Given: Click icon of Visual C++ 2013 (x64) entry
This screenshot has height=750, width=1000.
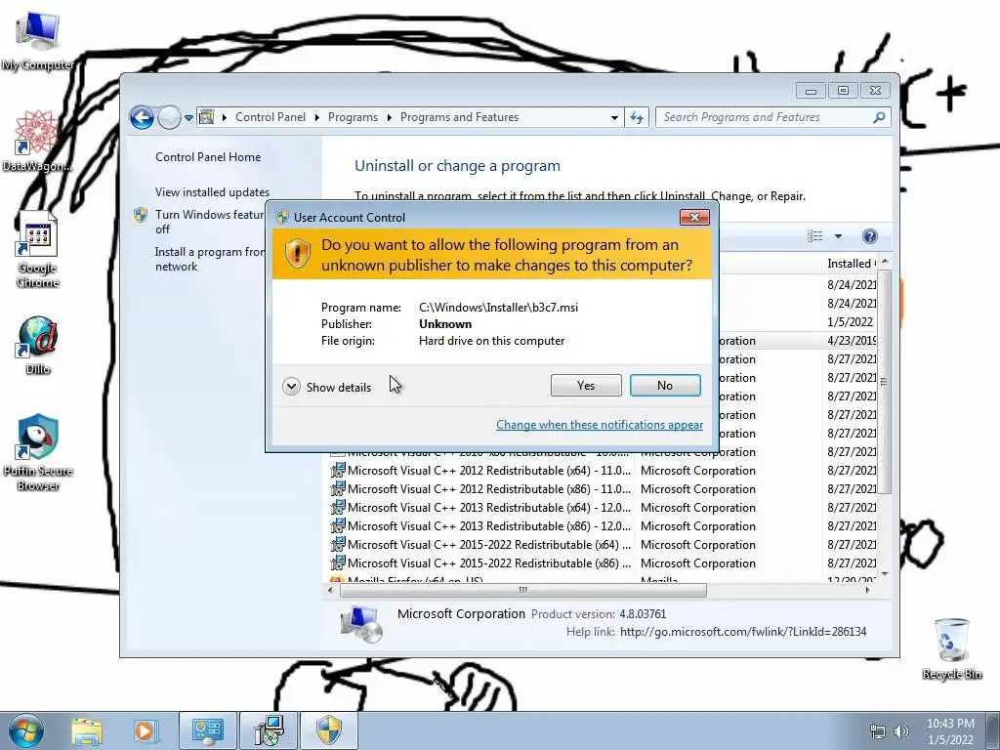Looking at the screenshot, I should coord(337,508).
